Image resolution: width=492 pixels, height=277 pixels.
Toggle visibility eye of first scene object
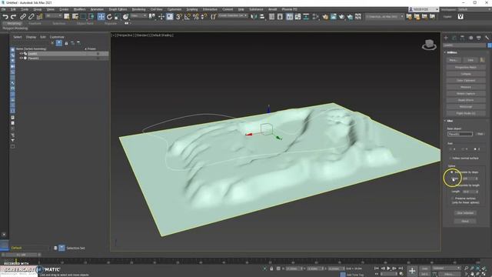click(x=21, y=54)
